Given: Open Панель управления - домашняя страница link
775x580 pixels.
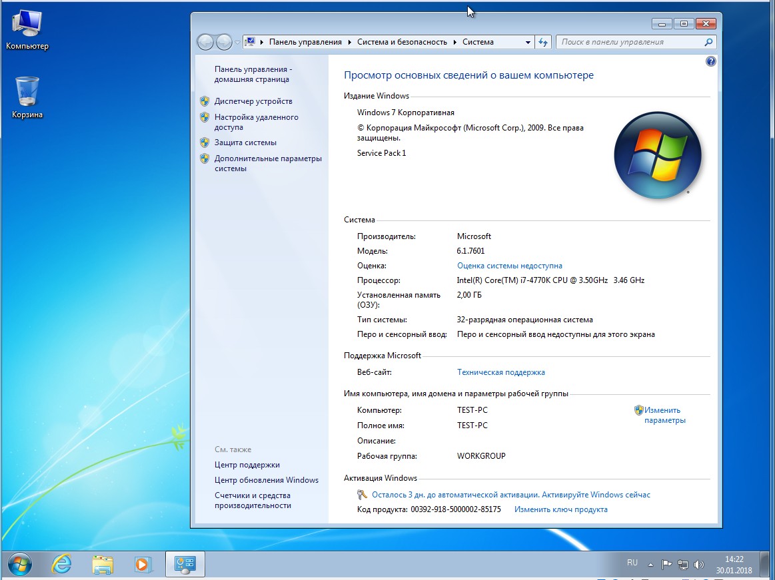Looking at the screenshot, I should (253, 74).
